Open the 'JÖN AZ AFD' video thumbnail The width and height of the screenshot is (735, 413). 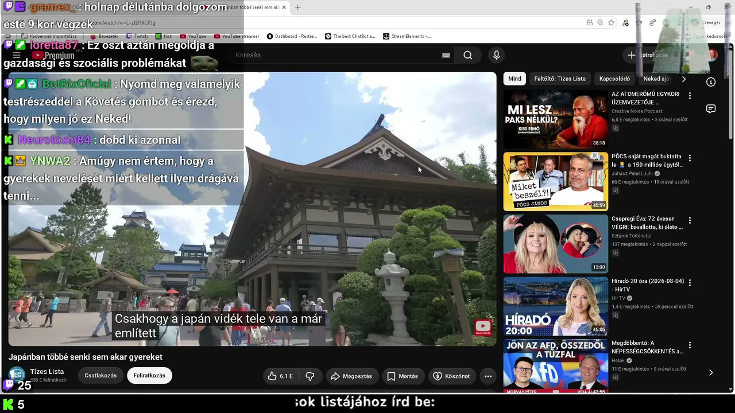coord(555,366)
